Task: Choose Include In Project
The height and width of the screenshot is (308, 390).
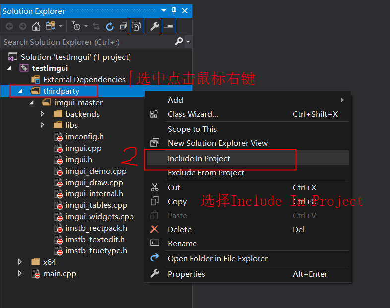Action: coord(248,158)
